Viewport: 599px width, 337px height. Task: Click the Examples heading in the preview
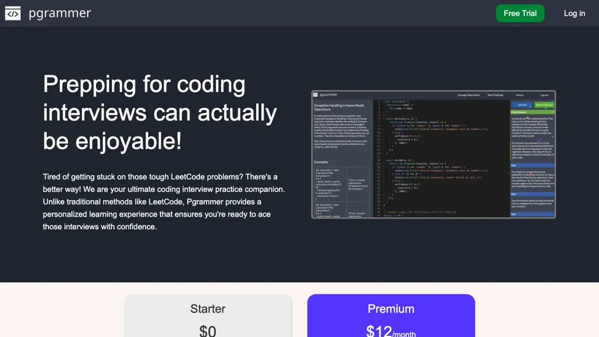[x=321, y=162]
